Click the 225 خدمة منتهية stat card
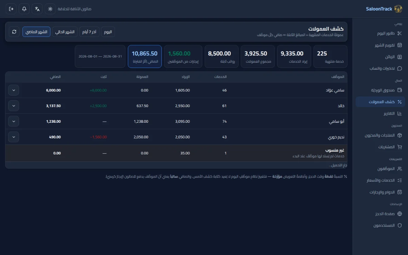Screen dimensions: 408x255 tap(330, 56)
